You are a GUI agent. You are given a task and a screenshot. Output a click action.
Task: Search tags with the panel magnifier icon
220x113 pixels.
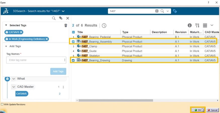coord(54,18)
